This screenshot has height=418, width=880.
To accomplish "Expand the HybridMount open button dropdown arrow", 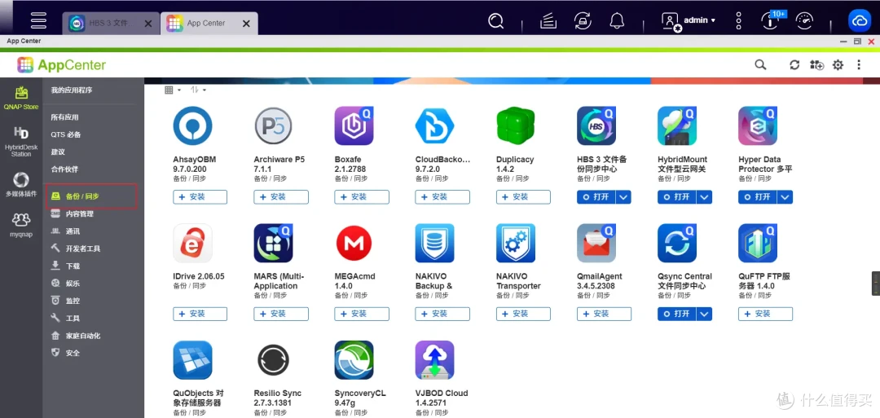I will click(x=704, y=197).
